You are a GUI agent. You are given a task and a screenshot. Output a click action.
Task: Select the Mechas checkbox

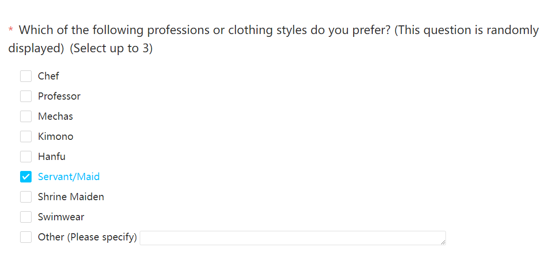[x=26, y=116]
